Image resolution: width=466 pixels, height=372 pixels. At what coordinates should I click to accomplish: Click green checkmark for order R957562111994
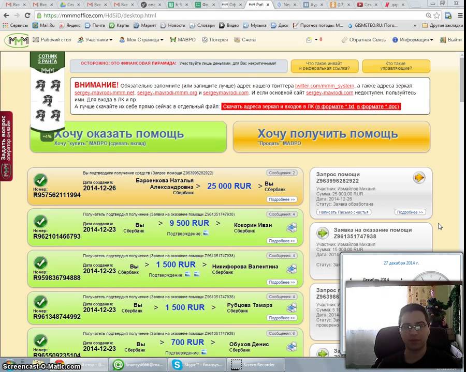point(41,180)
